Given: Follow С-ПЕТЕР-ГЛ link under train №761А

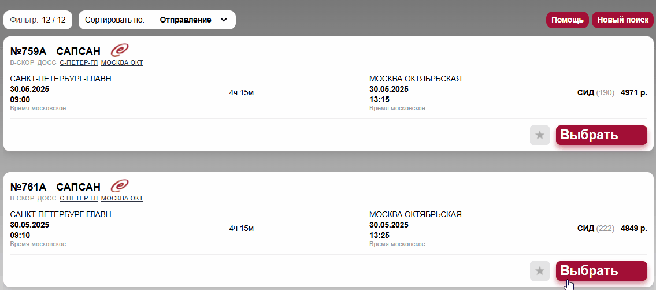Looking at the screenshot, I should click(79, 198).
